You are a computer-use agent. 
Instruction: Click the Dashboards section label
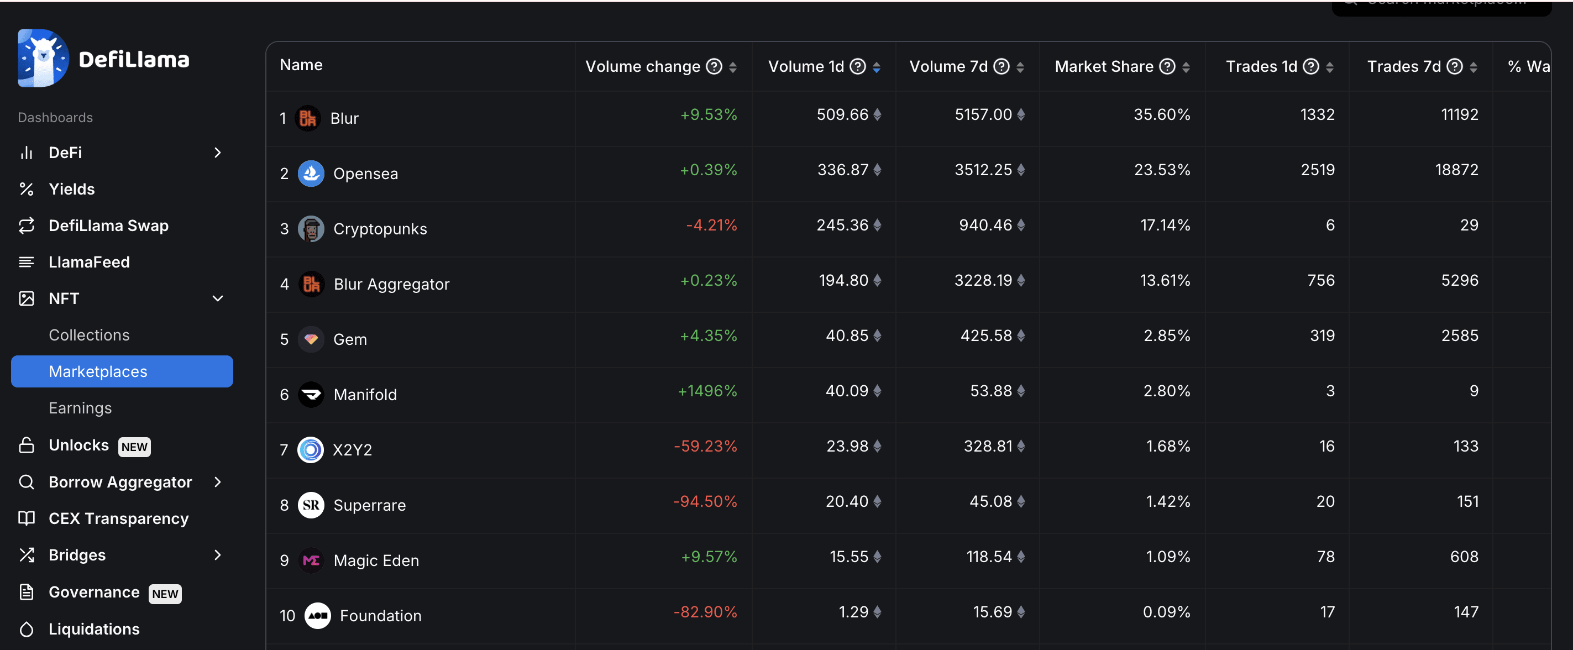pyautogui.click(x=55, y=117)
